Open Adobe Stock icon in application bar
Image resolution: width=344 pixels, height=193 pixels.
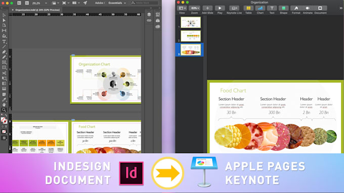click(27, 3)
